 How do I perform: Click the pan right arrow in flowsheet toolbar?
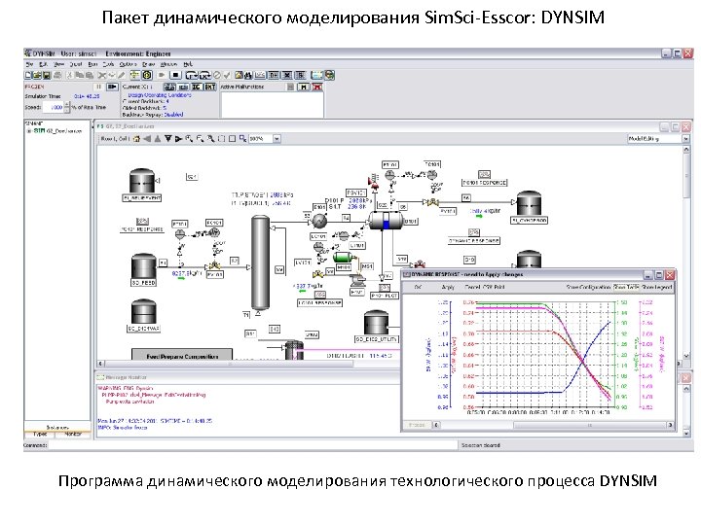point(178,139)
